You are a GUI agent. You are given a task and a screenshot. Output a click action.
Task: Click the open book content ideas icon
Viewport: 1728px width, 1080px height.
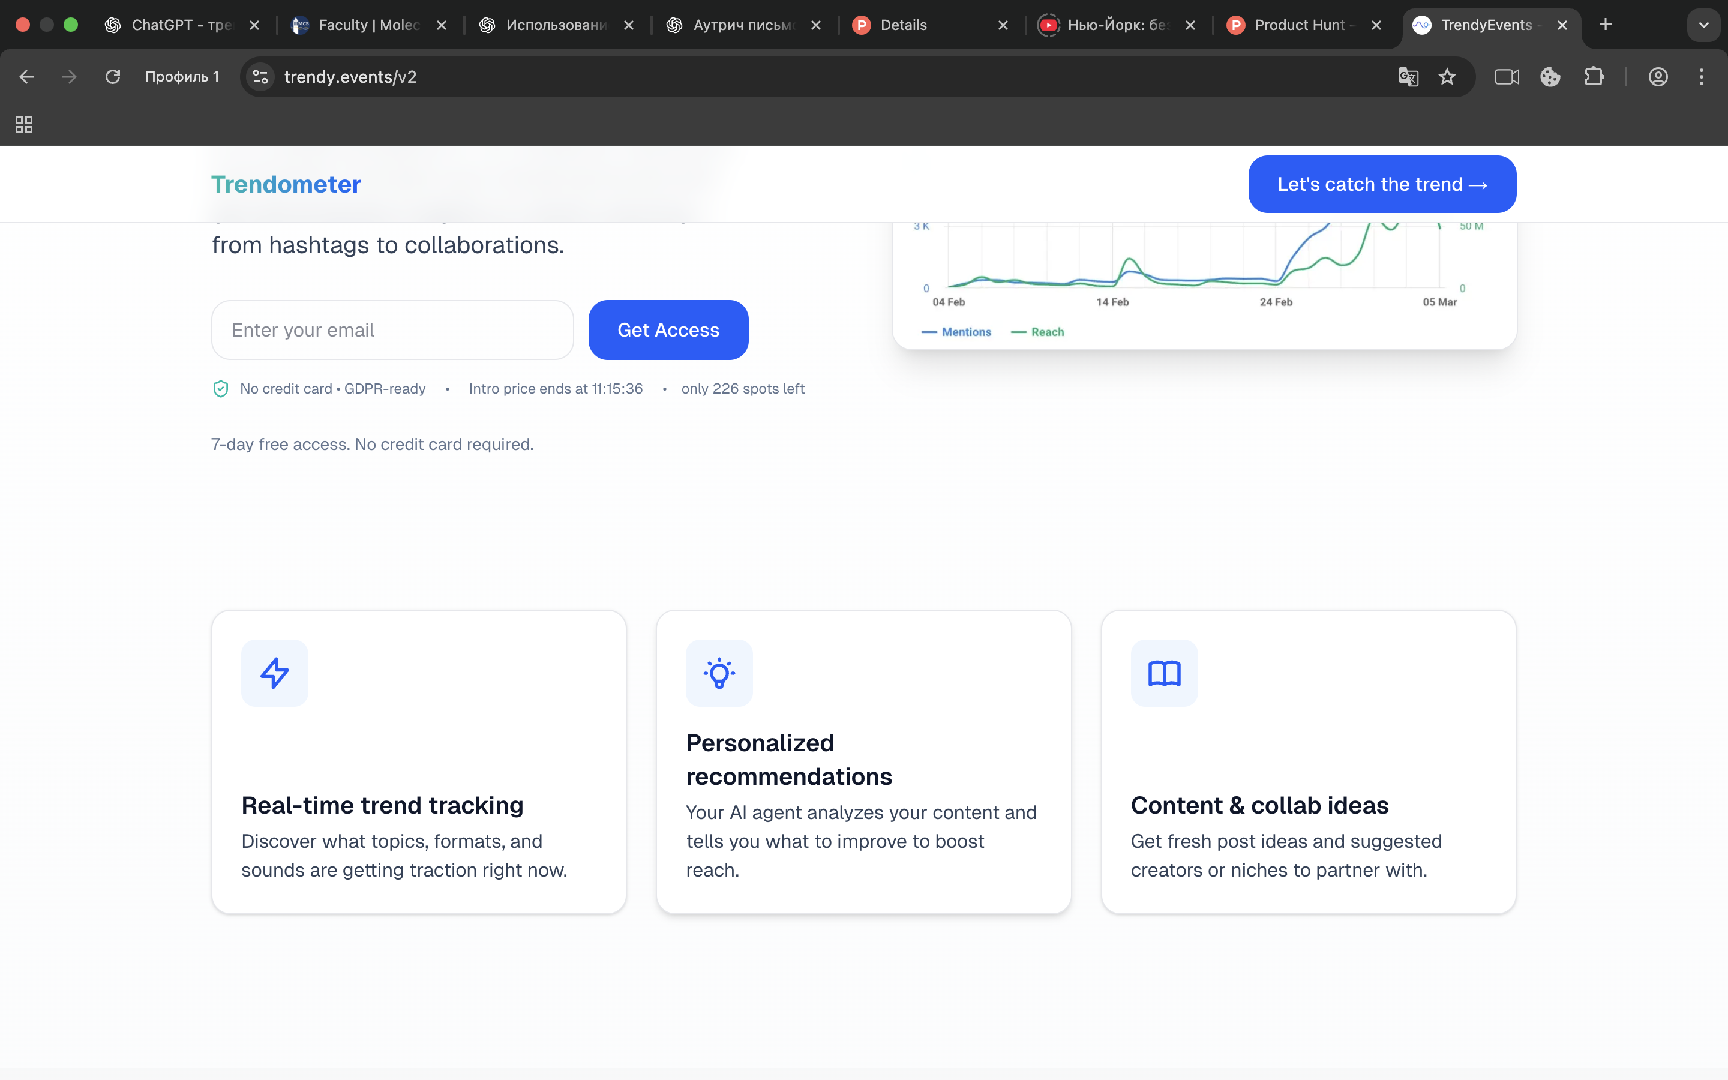pyautogui.click(x=1164, y=673)
